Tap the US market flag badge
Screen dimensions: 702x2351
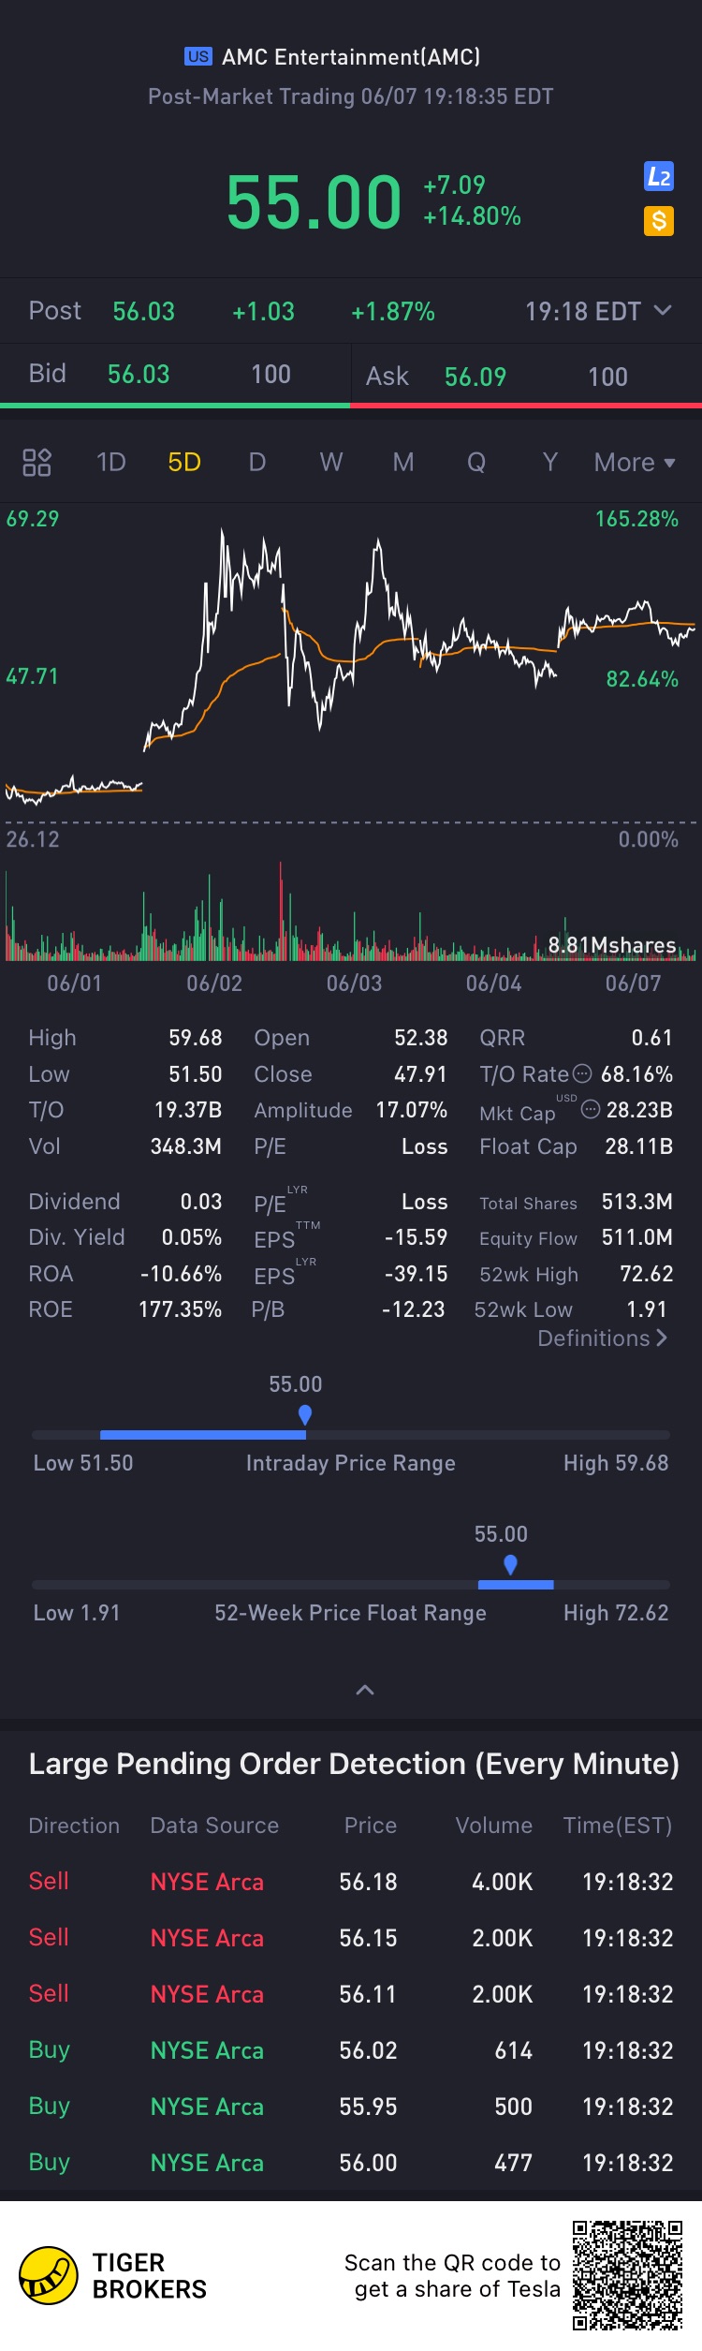(197, 57)
